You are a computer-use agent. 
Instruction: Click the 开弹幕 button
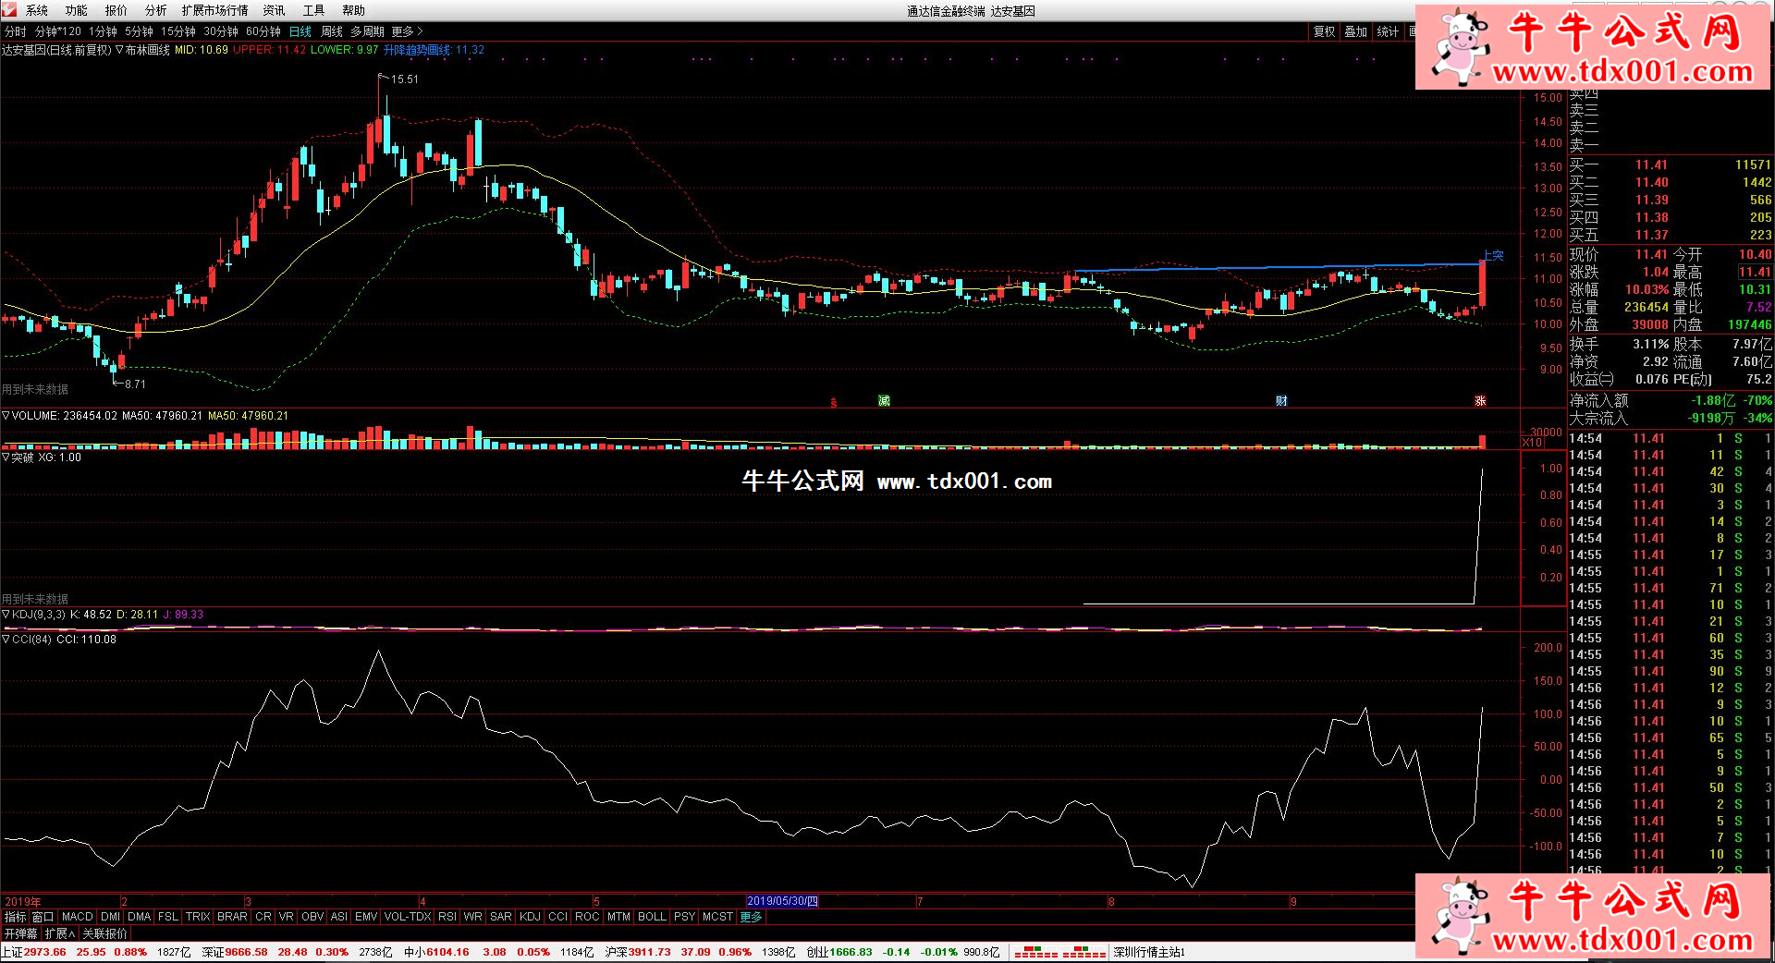click(x=20, y=933)
